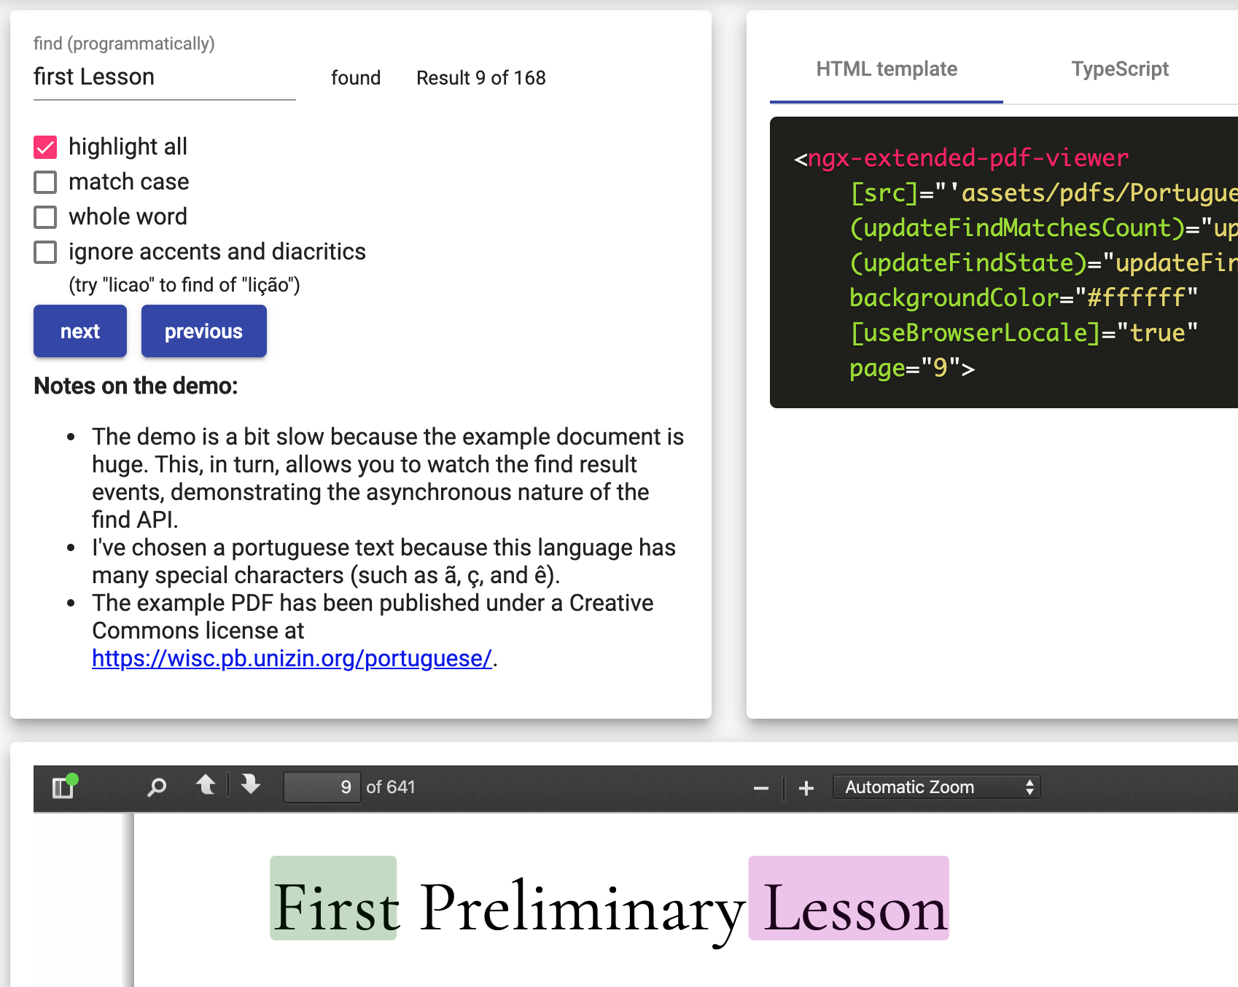Click the 'next' search result button
The image size is (1238, 987).
79,331
